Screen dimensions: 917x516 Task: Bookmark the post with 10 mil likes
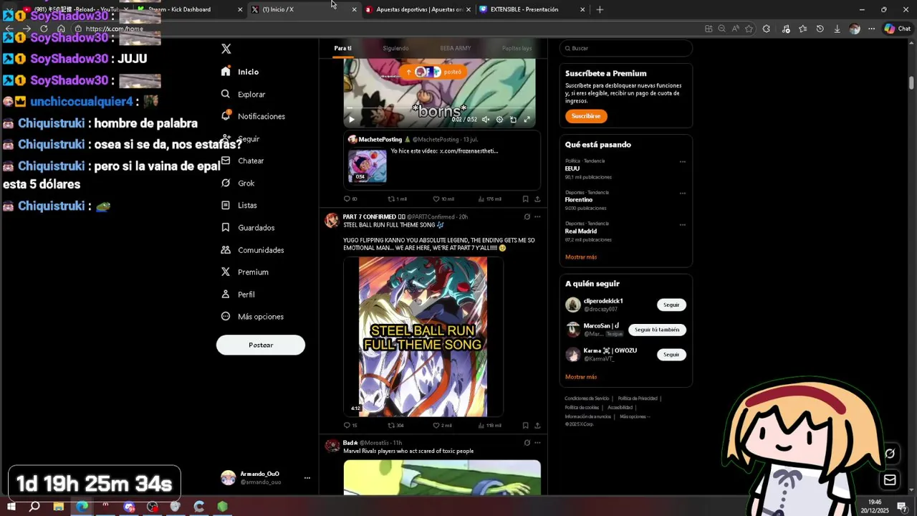point(525,199)
